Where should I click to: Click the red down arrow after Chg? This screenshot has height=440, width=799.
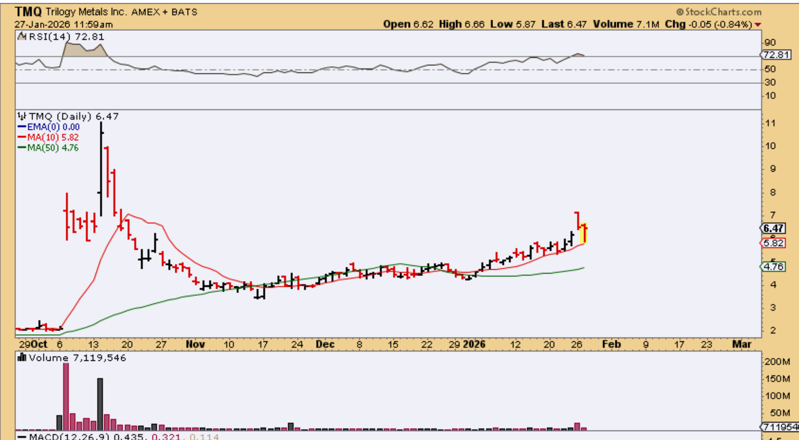758,25
